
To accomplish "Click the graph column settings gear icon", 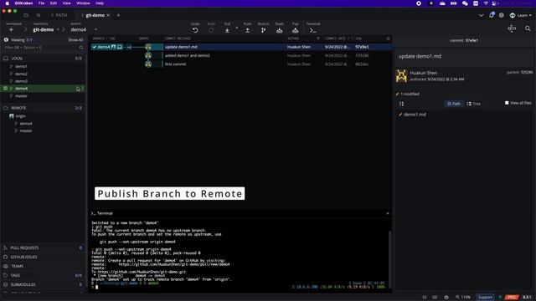I will (388, 38).
